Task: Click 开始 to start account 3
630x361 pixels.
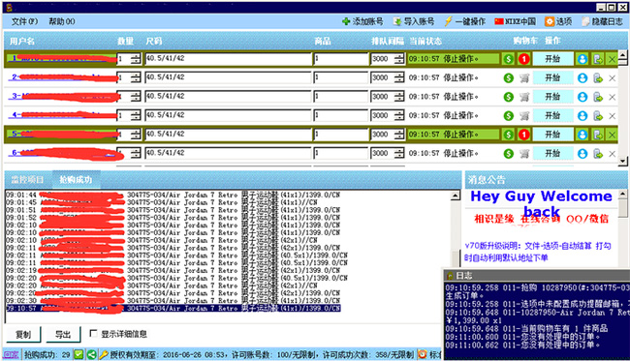Action: 552,97
